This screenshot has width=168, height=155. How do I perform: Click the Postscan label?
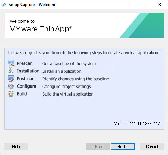point(26,79)
